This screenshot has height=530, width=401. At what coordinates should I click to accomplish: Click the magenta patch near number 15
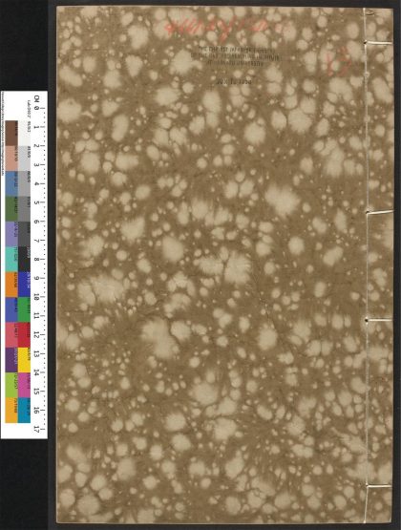(x=24, y=386)
